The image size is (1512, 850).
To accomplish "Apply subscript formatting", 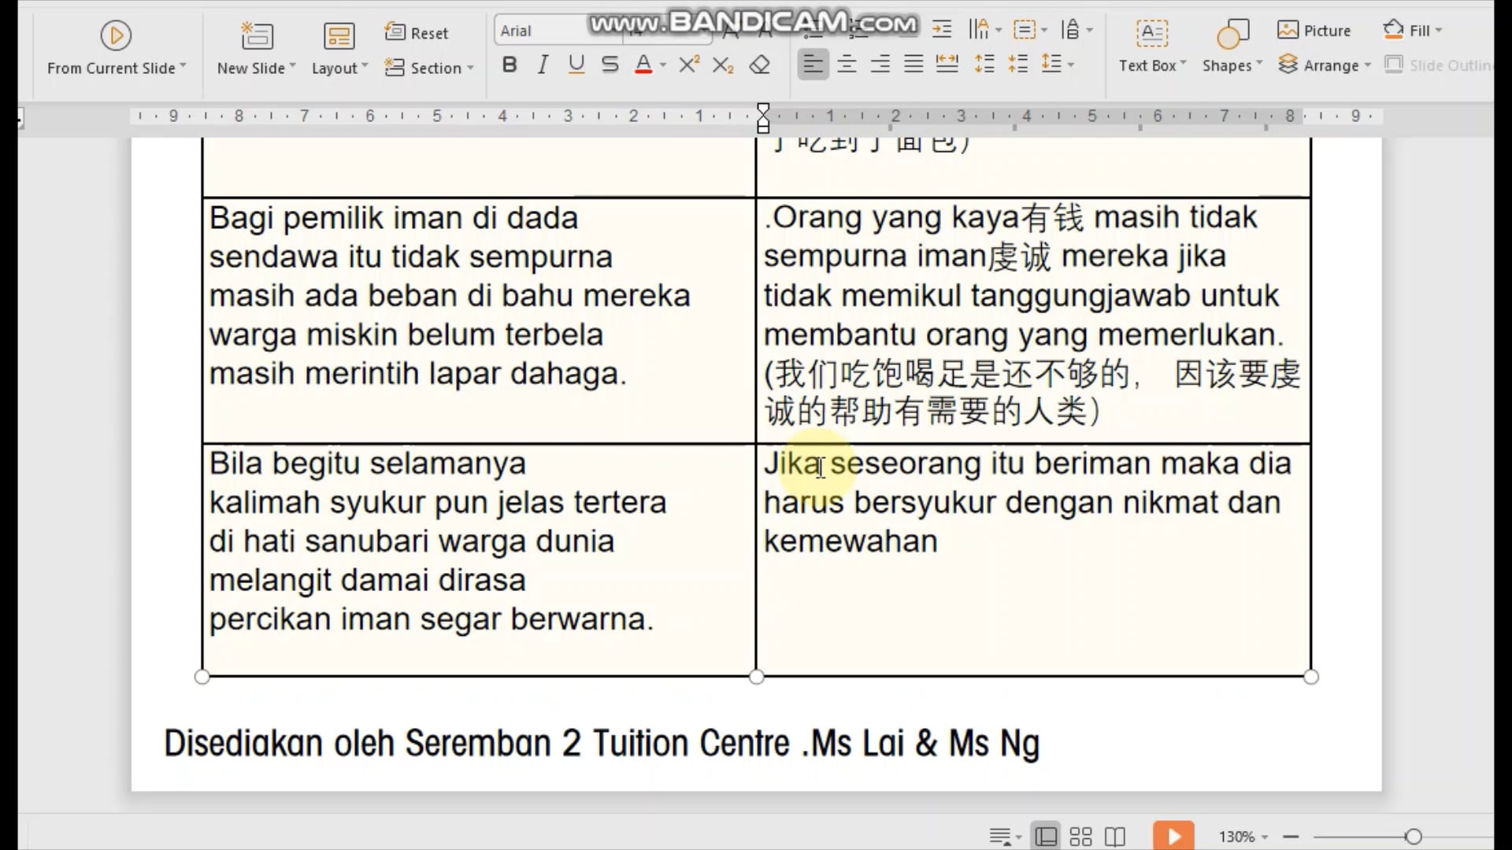I will tap(723, 65).
